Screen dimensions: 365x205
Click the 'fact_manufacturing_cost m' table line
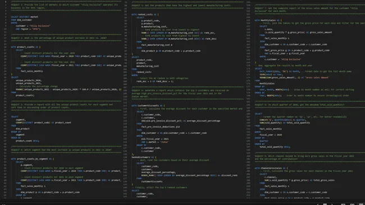pyautogui.click(x=157, y=45)
